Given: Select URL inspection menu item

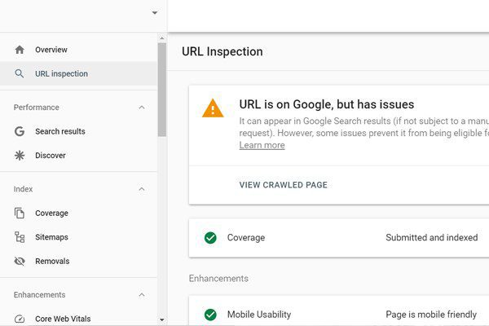Looking at the screenshot, I should pos(78,73).
